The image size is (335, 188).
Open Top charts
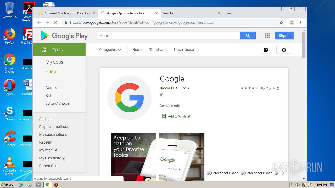(158, 50)
